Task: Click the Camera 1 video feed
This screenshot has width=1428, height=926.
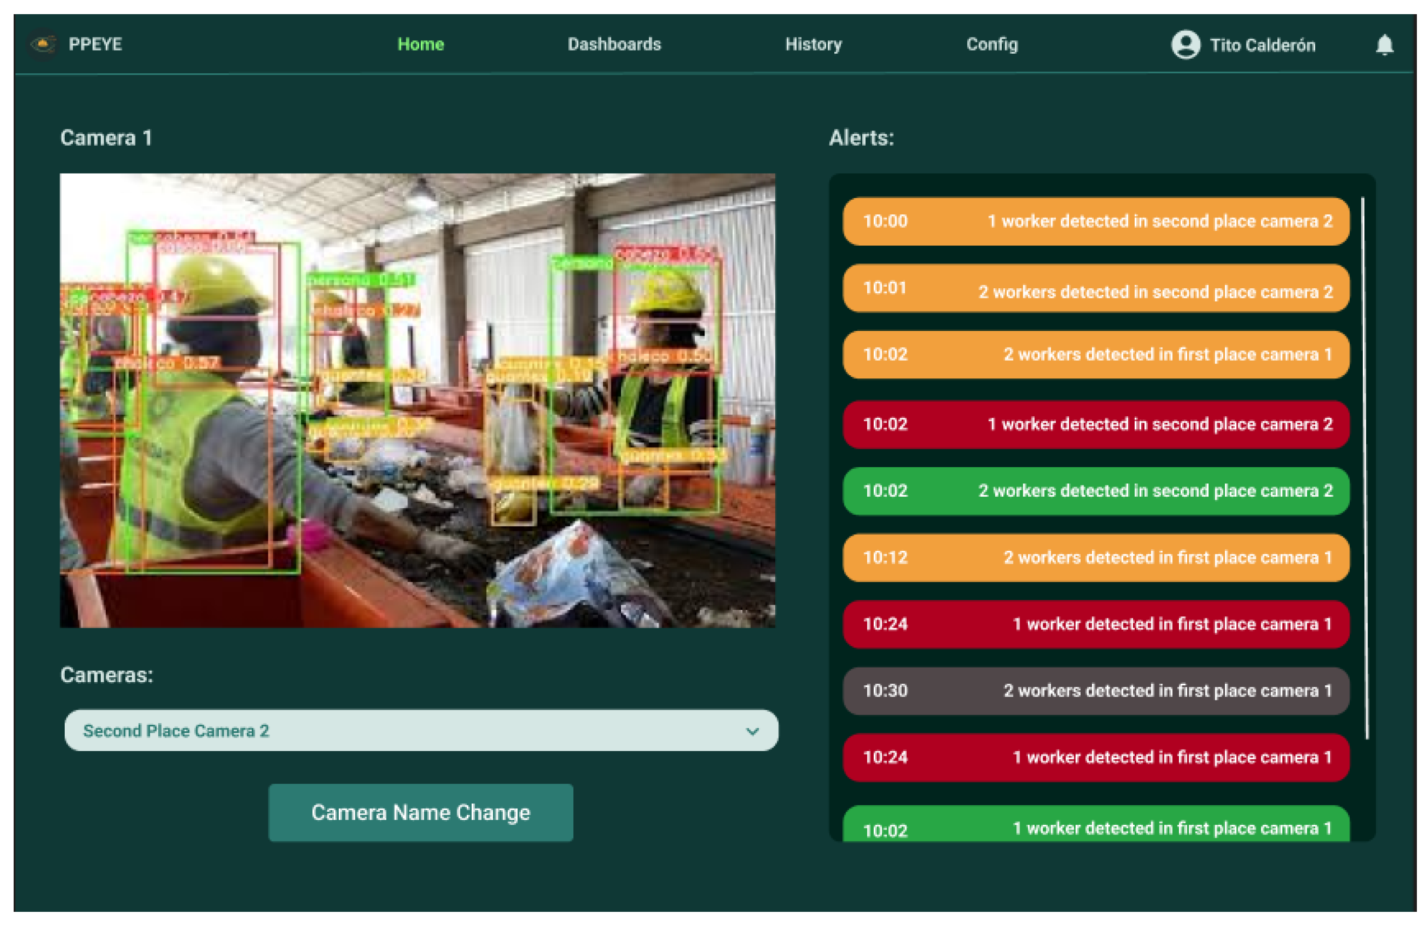Action: coord(417,400)
